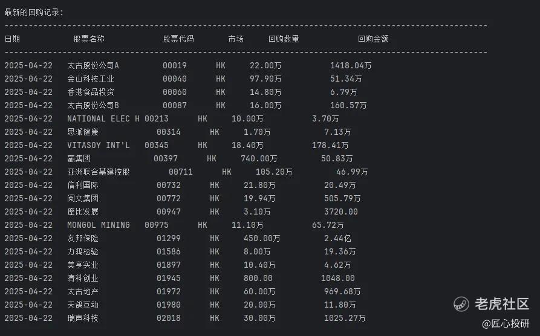Click the 回购数量 column header

284,39
